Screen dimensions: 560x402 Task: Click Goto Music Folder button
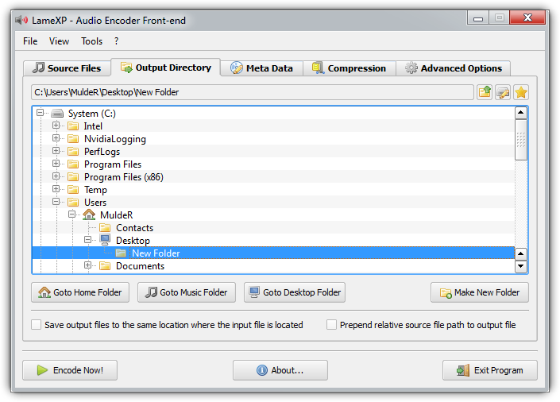coord(187,292)
